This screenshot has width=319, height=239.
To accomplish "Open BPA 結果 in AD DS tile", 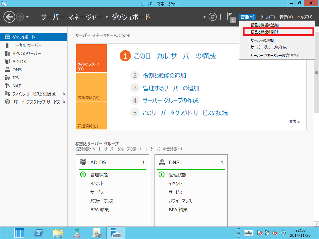I will [x=100, y=210].
